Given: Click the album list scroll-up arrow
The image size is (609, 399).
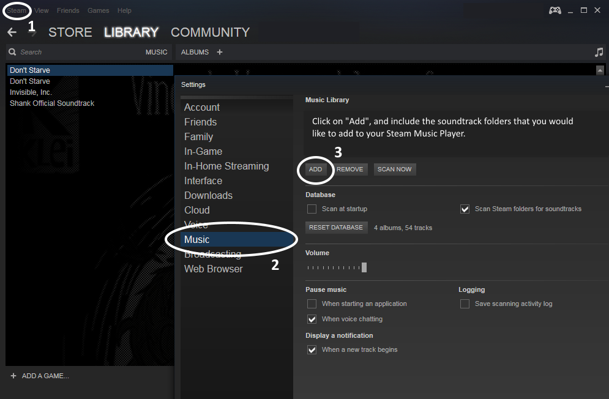Looking at the screenshot, I should (600, 70).
